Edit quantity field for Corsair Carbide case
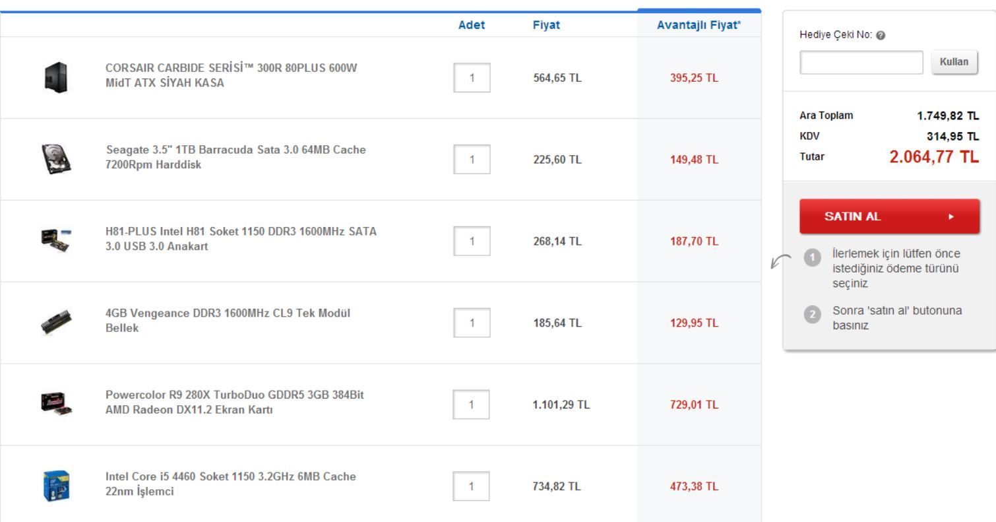Viewport: 996px width, 522px height. (x=472, y=78)
